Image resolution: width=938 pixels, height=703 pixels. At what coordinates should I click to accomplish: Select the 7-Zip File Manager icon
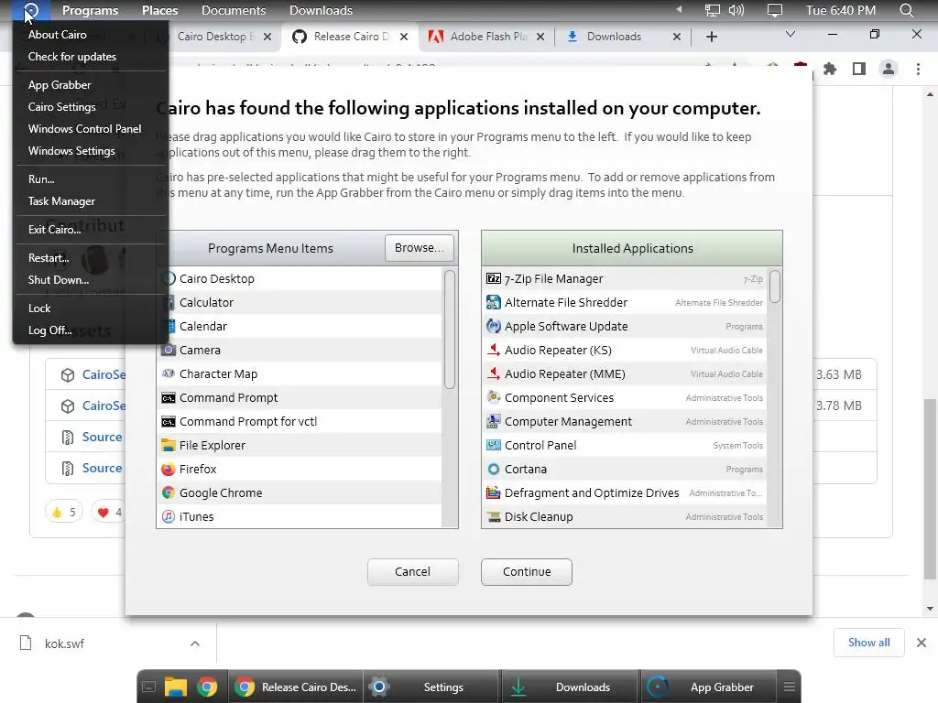click(494, 278)
